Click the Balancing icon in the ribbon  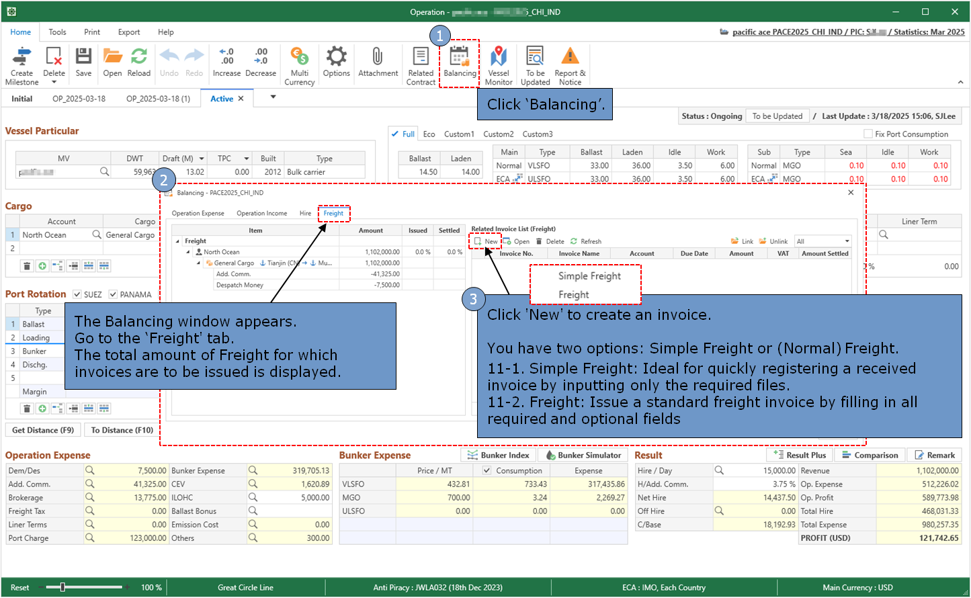click(x=460, y=63)
